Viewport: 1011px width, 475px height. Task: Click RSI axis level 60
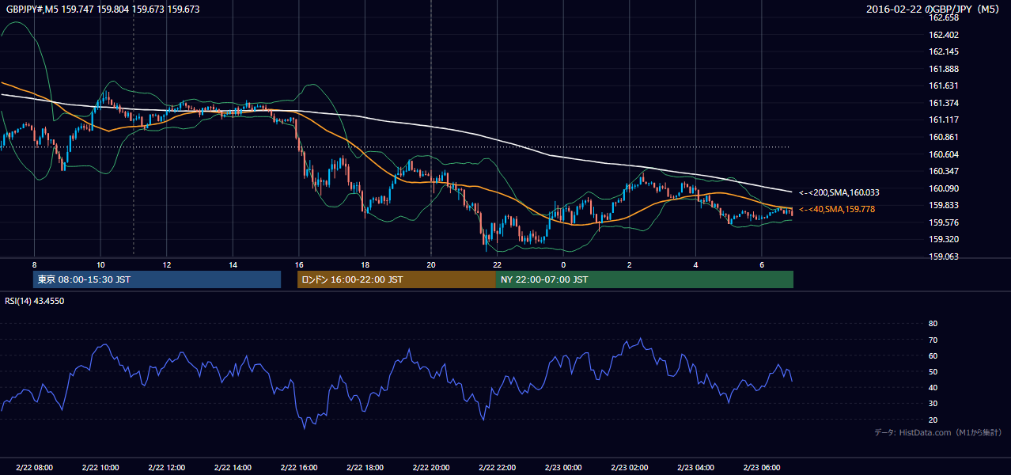[933, 355]
